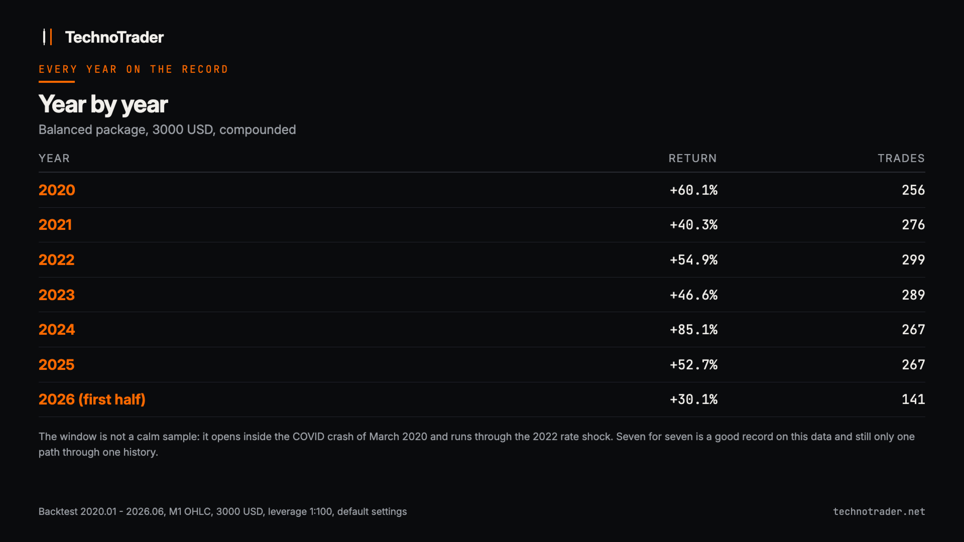Click the backtest settings footnote text
Screen dimensions: 964x542
[222, 511]
